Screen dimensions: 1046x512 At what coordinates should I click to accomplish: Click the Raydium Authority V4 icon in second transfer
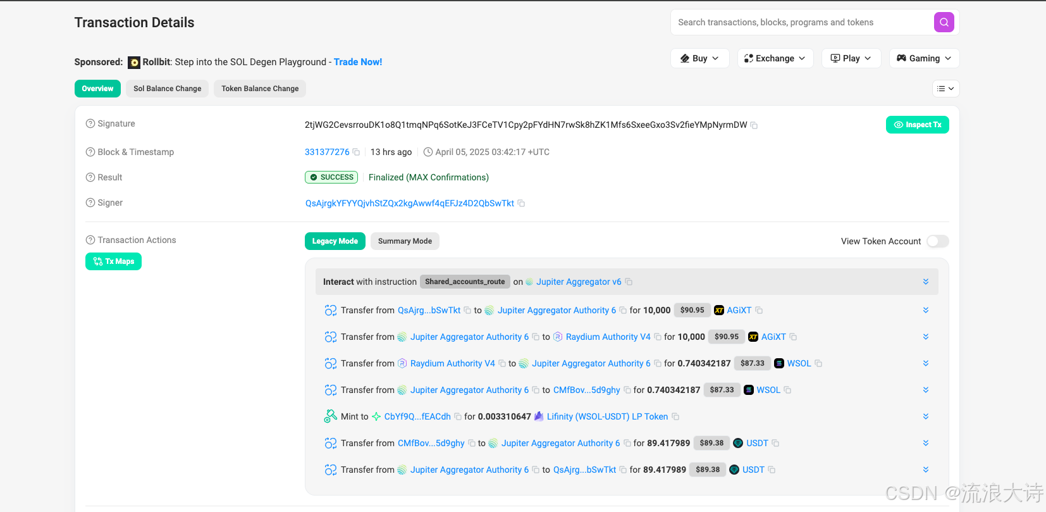point(558,337)
